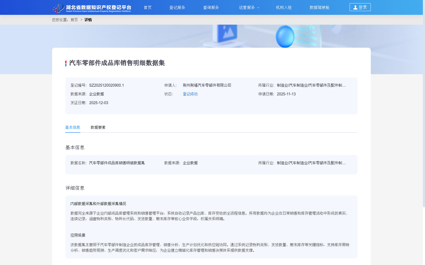The width and height of the screenshot is (425, 265).
Task: Click the 登记成功 status link
Action: tap(190, 94)
